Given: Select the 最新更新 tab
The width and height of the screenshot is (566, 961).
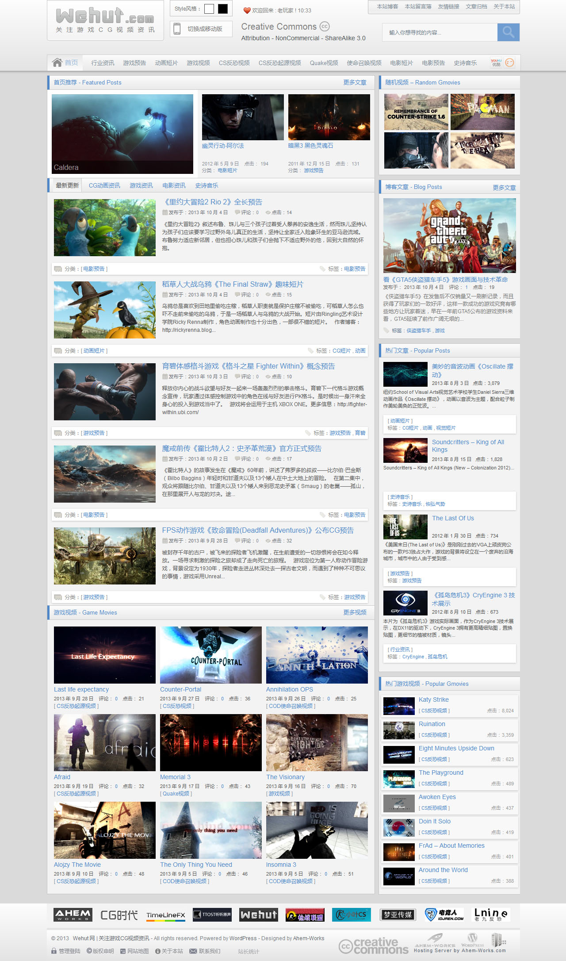Looking at the screenshot, I should point(67,185).
